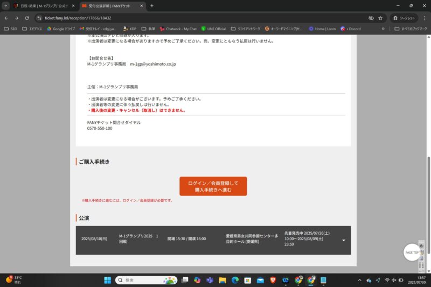This screenshot has height=287, width=431.
Task: Open the SEO bookmarks folder
Action: click(x=10, y=29)
